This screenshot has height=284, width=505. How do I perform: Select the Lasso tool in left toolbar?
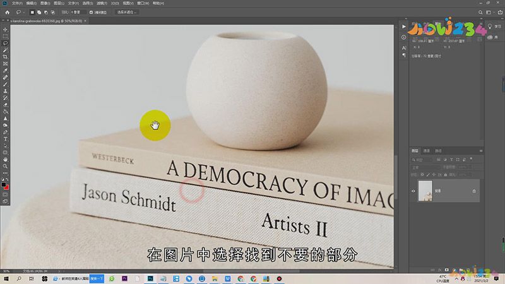coord(5,43)
